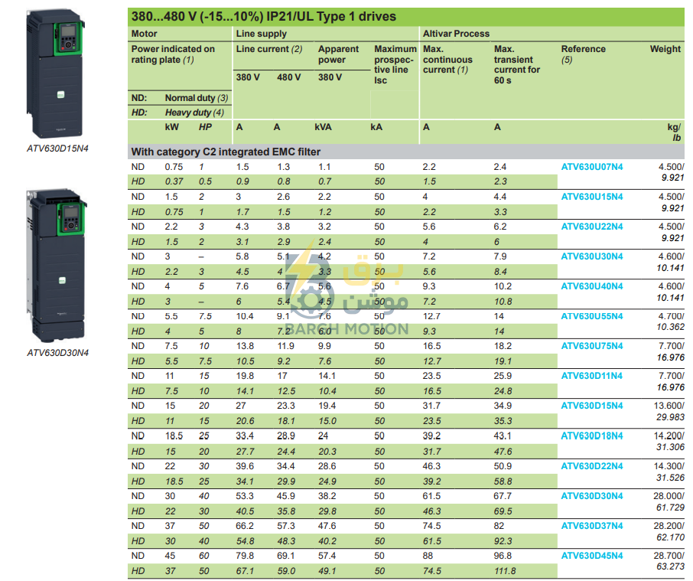The height and width of the screenshot is (581, 693).
Task: Click the "Reference (5)" column header
Action: coord(584,54)
